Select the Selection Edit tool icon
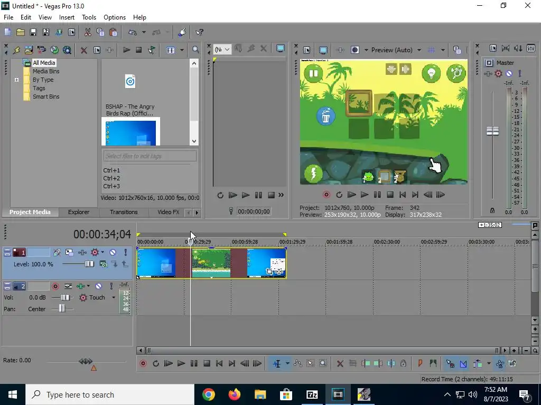 point(311,363)
